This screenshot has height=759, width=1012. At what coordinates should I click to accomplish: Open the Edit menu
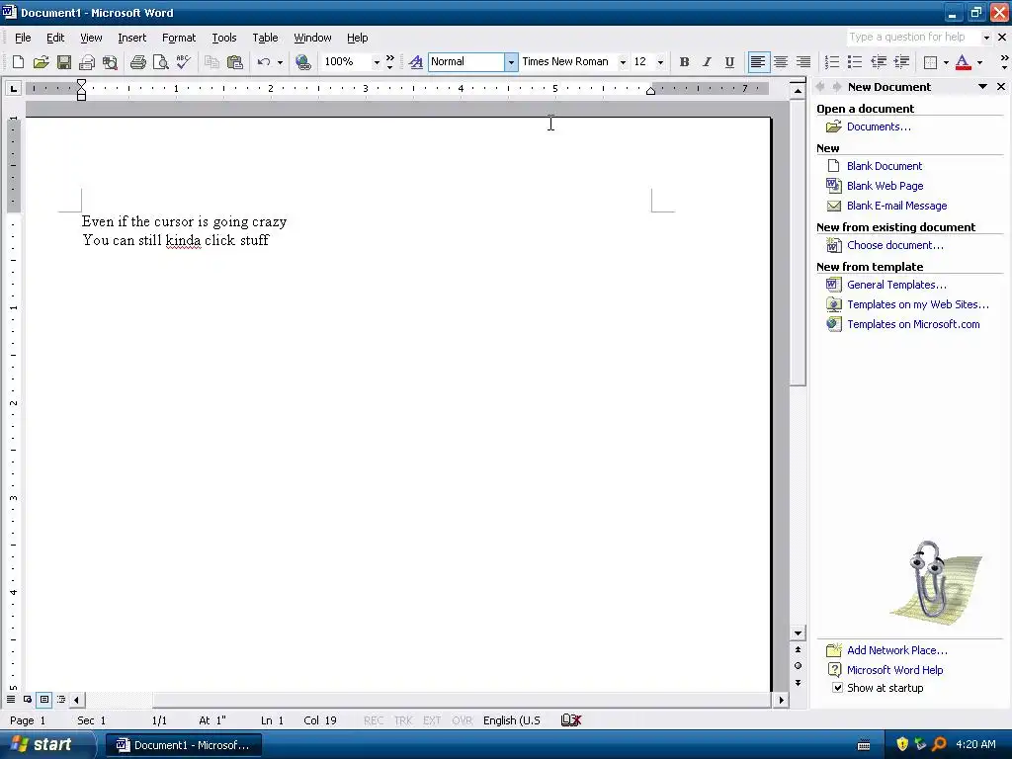[55, 38]
